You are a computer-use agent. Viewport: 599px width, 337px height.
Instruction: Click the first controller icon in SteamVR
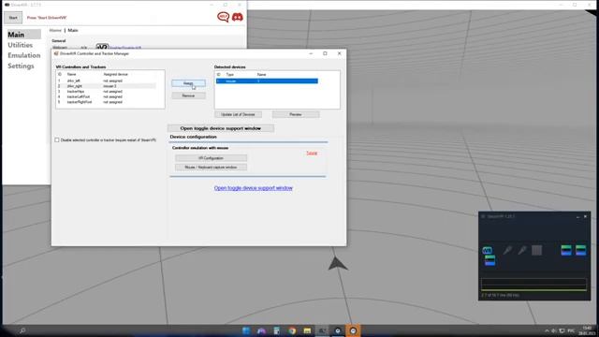(507, 250)
